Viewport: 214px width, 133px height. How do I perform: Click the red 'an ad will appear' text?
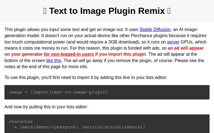[x=186, y=48]
